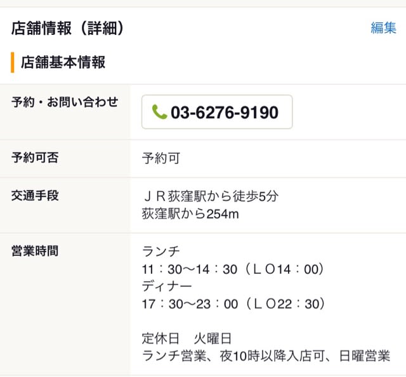Click dinner hours 17：30～23：00 line
This screenshot has height=377, width=406.
coord(233,304)
